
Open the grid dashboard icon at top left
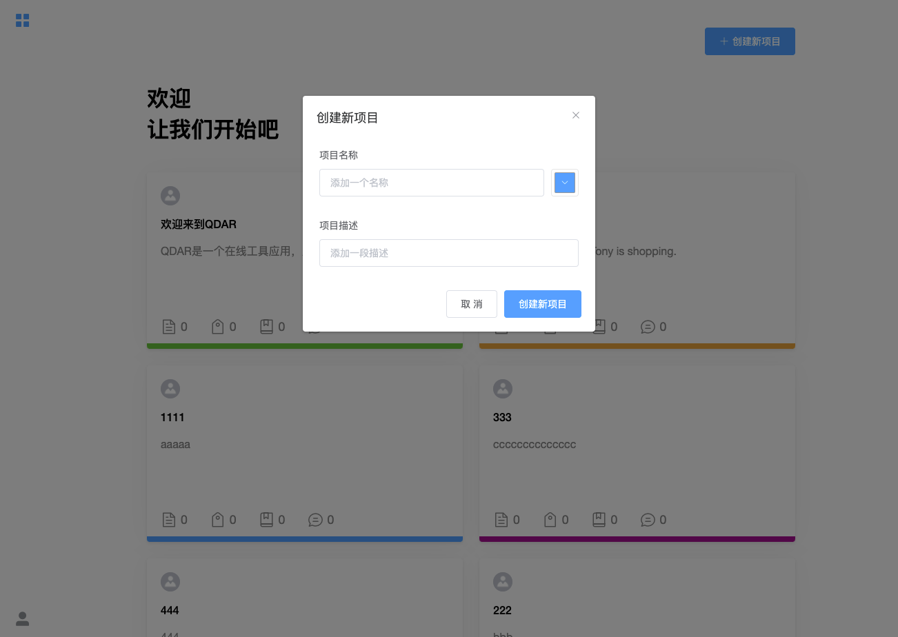pyautogui.click(x=22, y=21)
